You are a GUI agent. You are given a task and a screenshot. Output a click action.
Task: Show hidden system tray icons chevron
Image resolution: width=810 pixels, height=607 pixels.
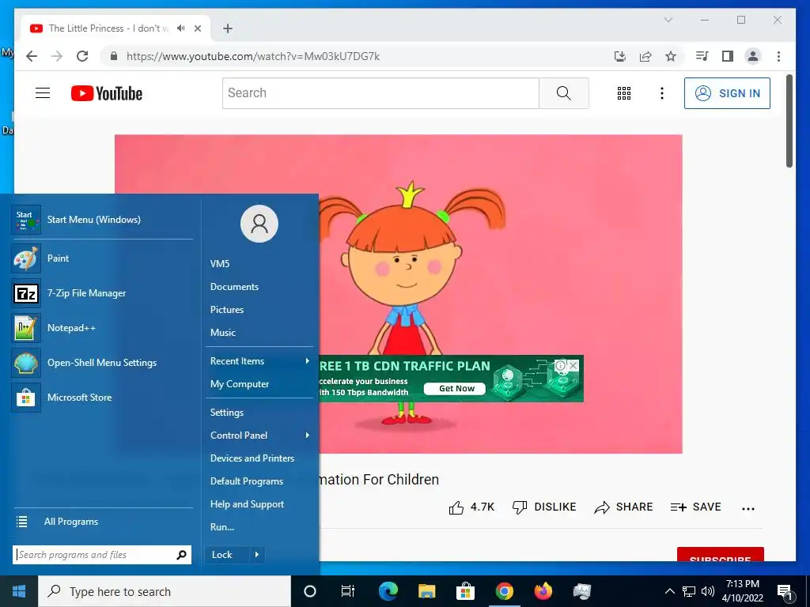(669, 591)
